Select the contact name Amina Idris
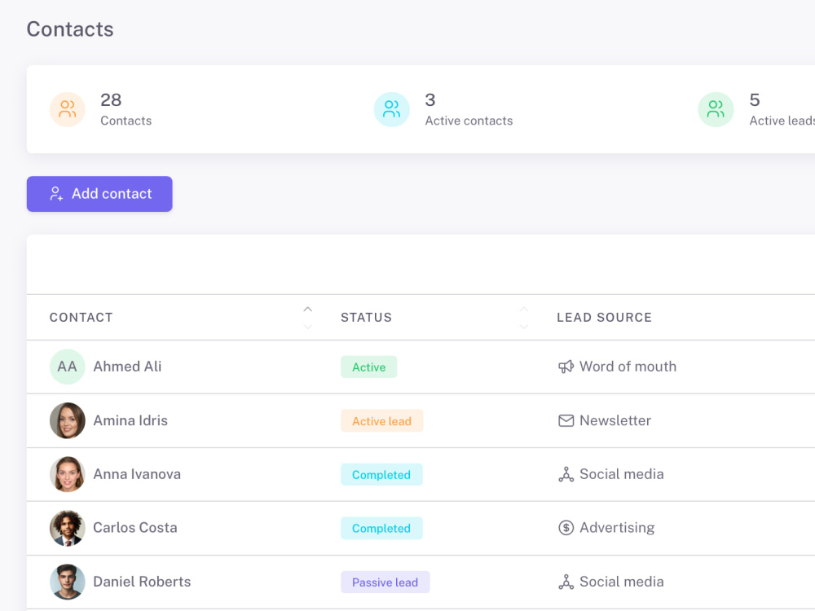The image size is (815, 611). 130,420
